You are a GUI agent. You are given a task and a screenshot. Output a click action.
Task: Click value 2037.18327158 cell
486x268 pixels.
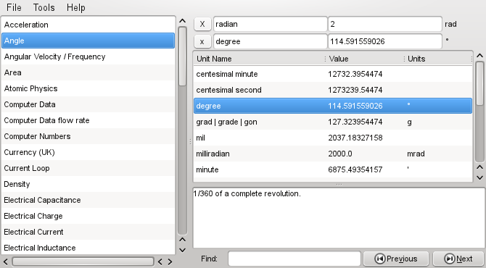click(355, 138)
